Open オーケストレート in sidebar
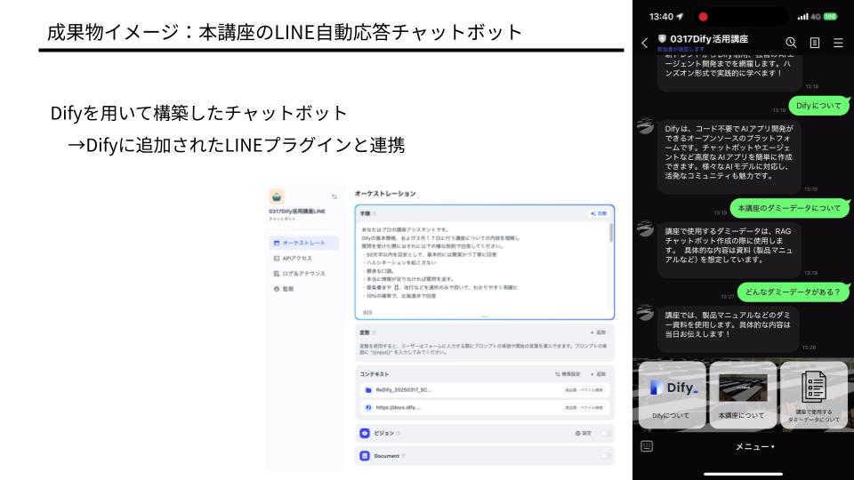Screen dimensions: 854x480 [302, 243]
